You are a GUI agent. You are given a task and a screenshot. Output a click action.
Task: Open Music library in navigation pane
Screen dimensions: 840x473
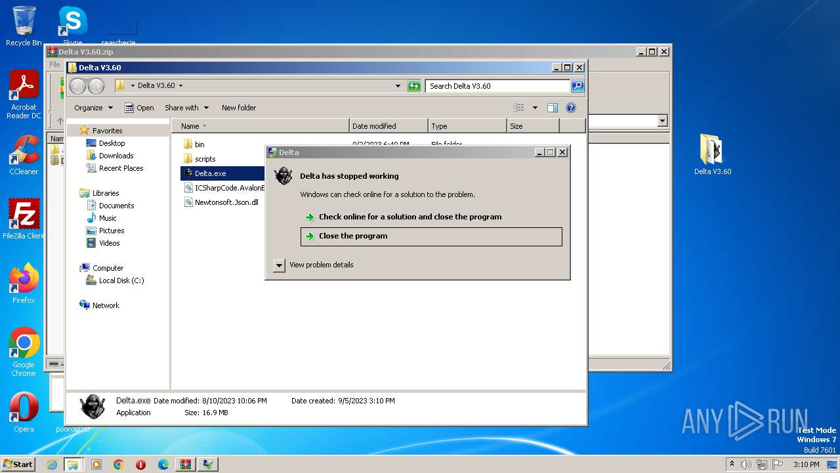point(102,218)
